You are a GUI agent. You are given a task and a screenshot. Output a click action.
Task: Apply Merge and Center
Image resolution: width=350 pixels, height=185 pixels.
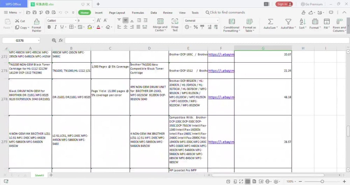click(160, 25)
